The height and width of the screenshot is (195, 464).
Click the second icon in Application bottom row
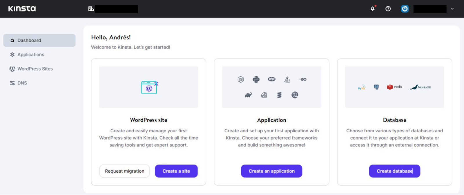pyautogui.click(x=264, y=95)
